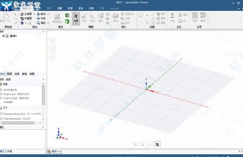Open the Design ribbon tab
The image size is (243, 157).
[x=26, y=8]
